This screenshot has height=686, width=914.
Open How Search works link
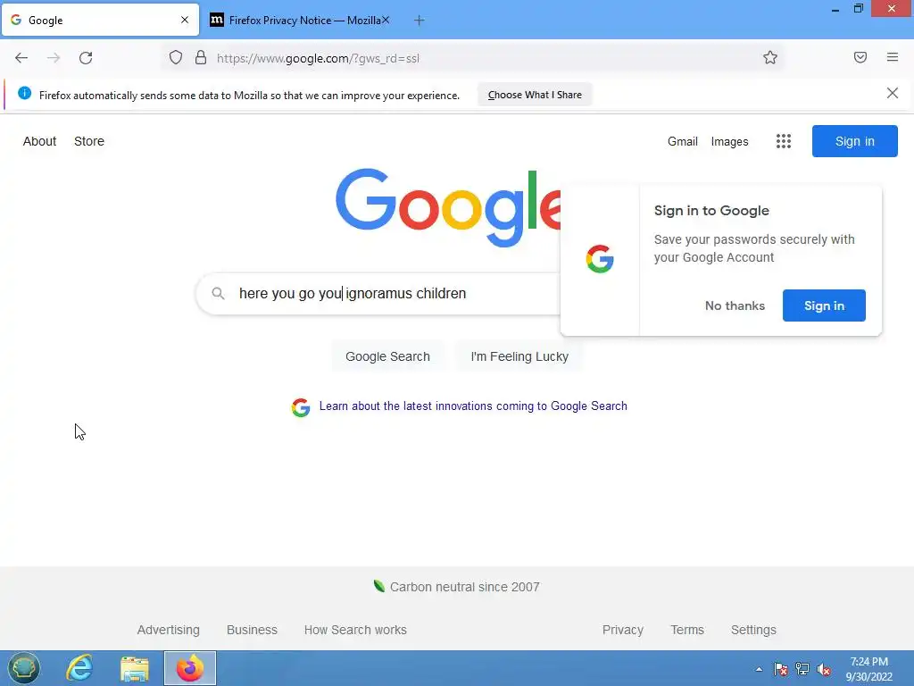pyautogui.click(x=355, y=630)
